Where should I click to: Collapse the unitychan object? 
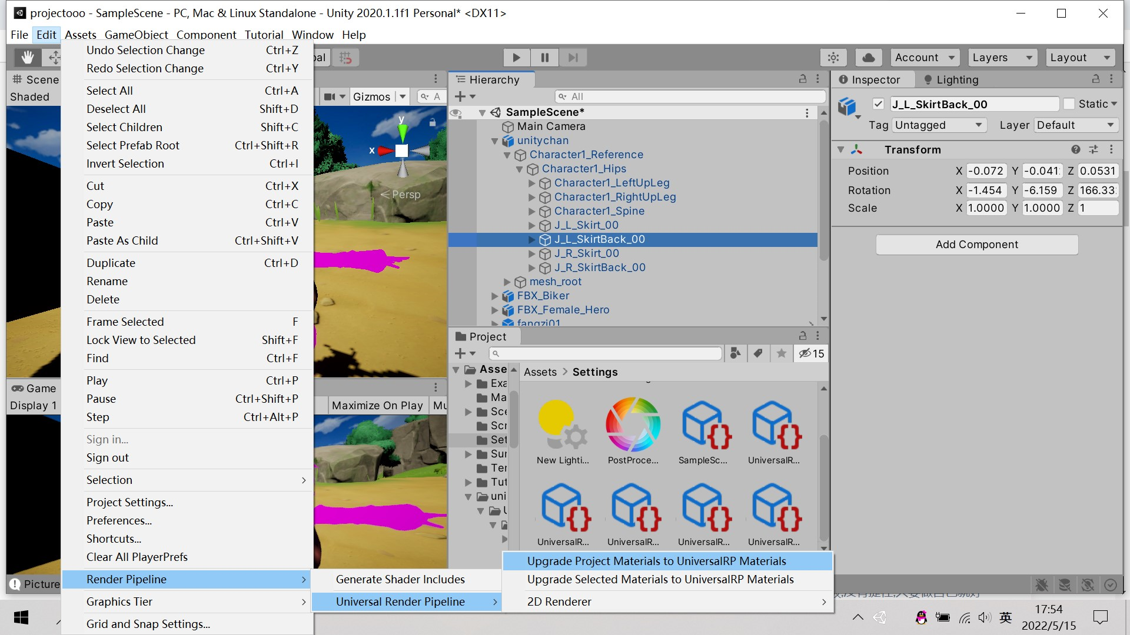495,141
